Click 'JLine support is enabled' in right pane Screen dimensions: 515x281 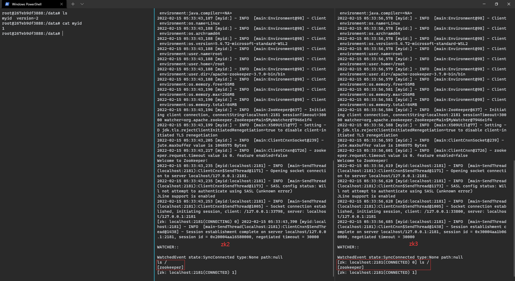(x=366, y=196)
